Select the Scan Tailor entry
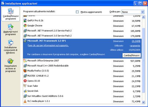The image size is (148, 107). click(82, 86)
